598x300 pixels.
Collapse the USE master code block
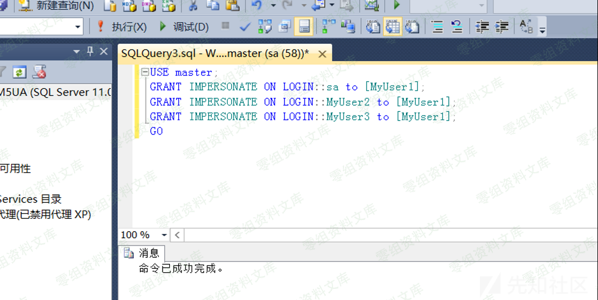coord(145,72)
